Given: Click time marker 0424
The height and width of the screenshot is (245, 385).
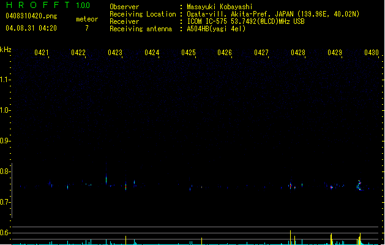Looking at the screenshot, I should point(152,53).
